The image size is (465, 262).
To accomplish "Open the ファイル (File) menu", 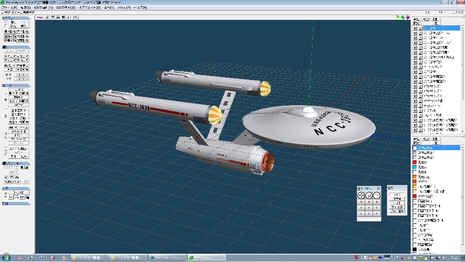I will [9, 8].
